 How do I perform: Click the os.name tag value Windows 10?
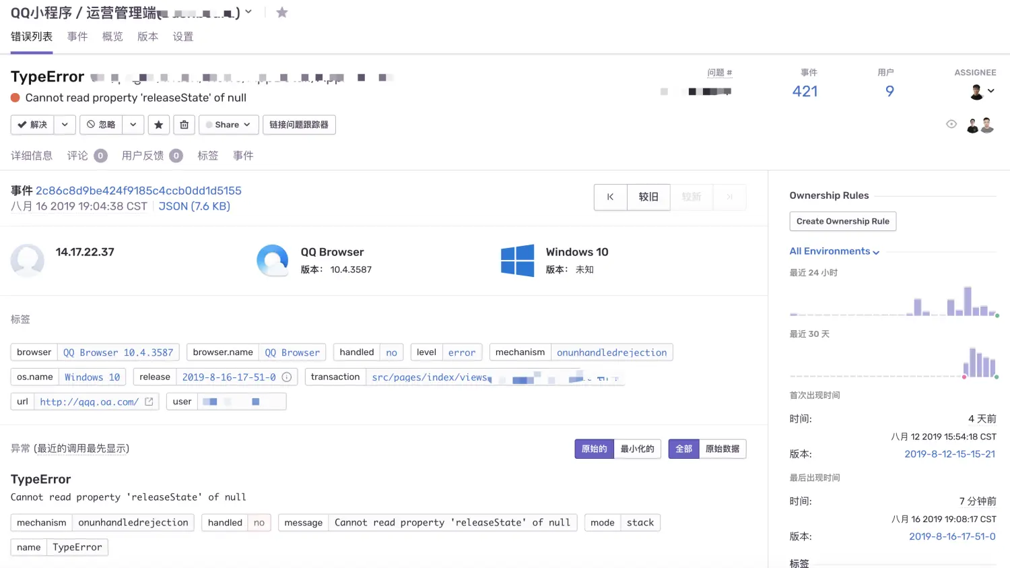click(92, 377)
